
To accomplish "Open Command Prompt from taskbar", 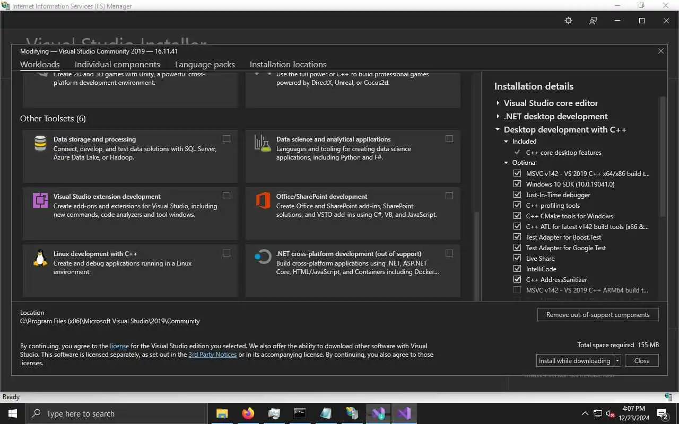I will (300, 413).
